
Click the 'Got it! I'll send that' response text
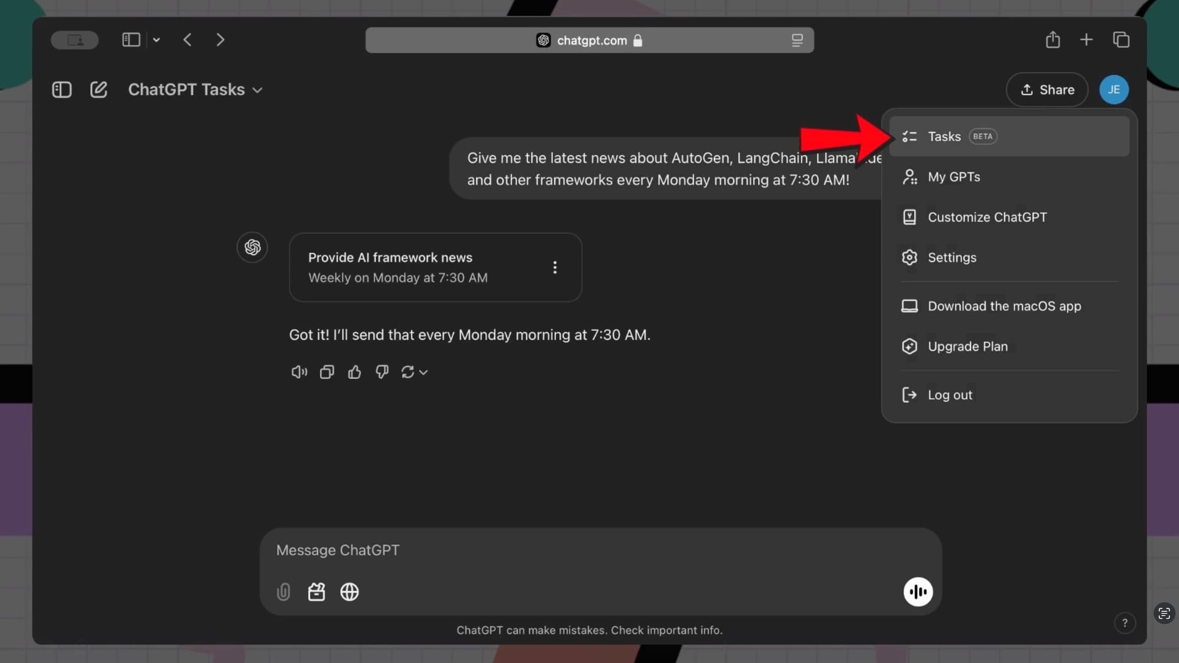(470, 335)
